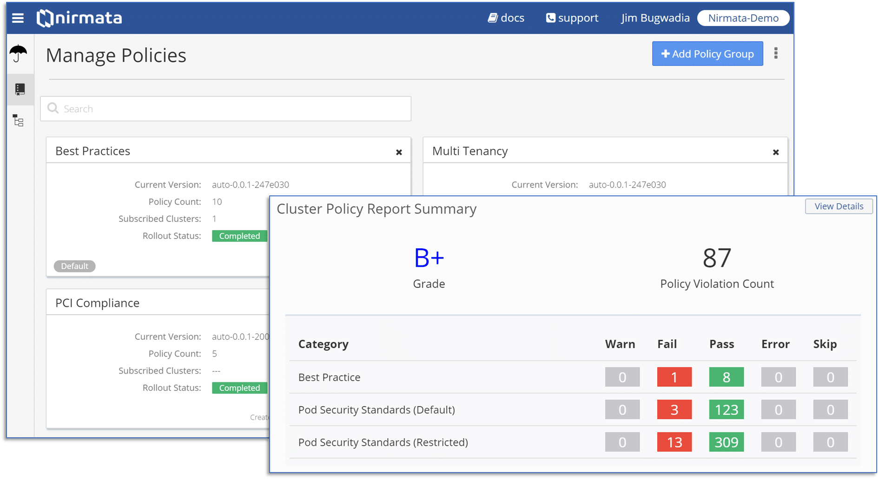
Task: Click Pod Security Standards (Default) fail 3
Action: tap(674, 409)
